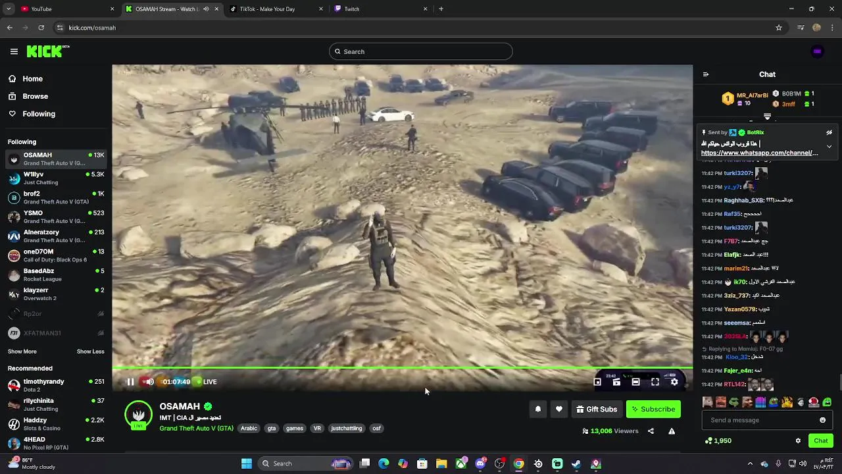The width and height of the screenshot is (842, 474).
Task: Open the emoji picker in the message box
Action: pyautogui.click(x=822, y=420)
